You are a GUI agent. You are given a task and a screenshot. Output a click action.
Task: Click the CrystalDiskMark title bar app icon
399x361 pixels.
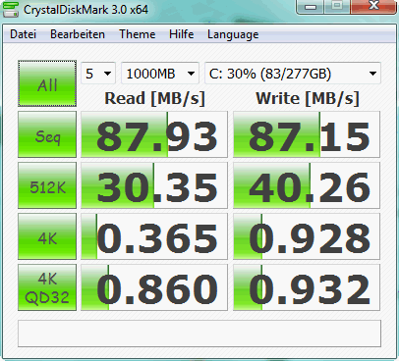click(11, 9)
